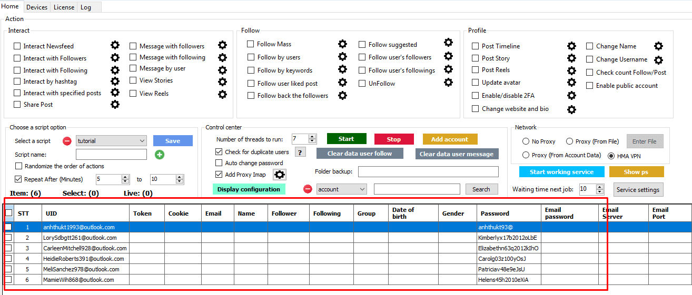Click gear icon beside Change Name
Image resolution: width=692 pixels, height=295 pixels.
658,46
